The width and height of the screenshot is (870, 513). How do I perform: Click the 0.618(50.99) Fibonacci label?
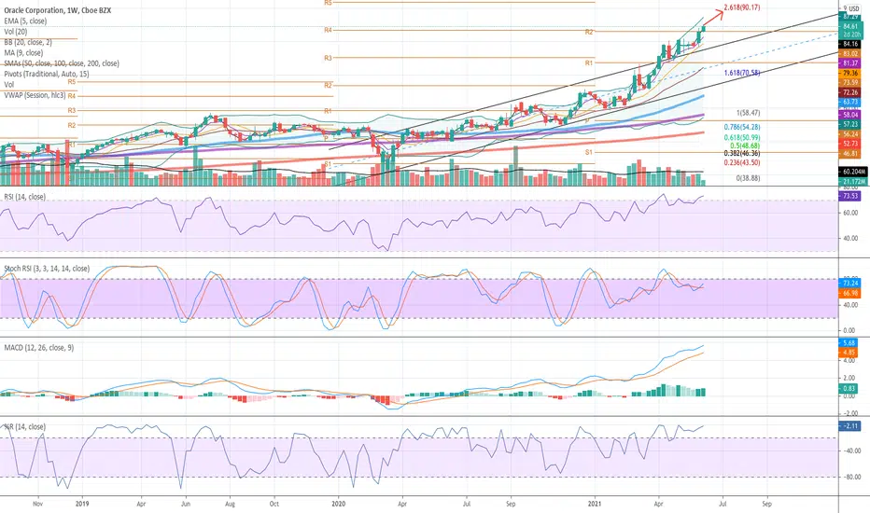point(742,137)
